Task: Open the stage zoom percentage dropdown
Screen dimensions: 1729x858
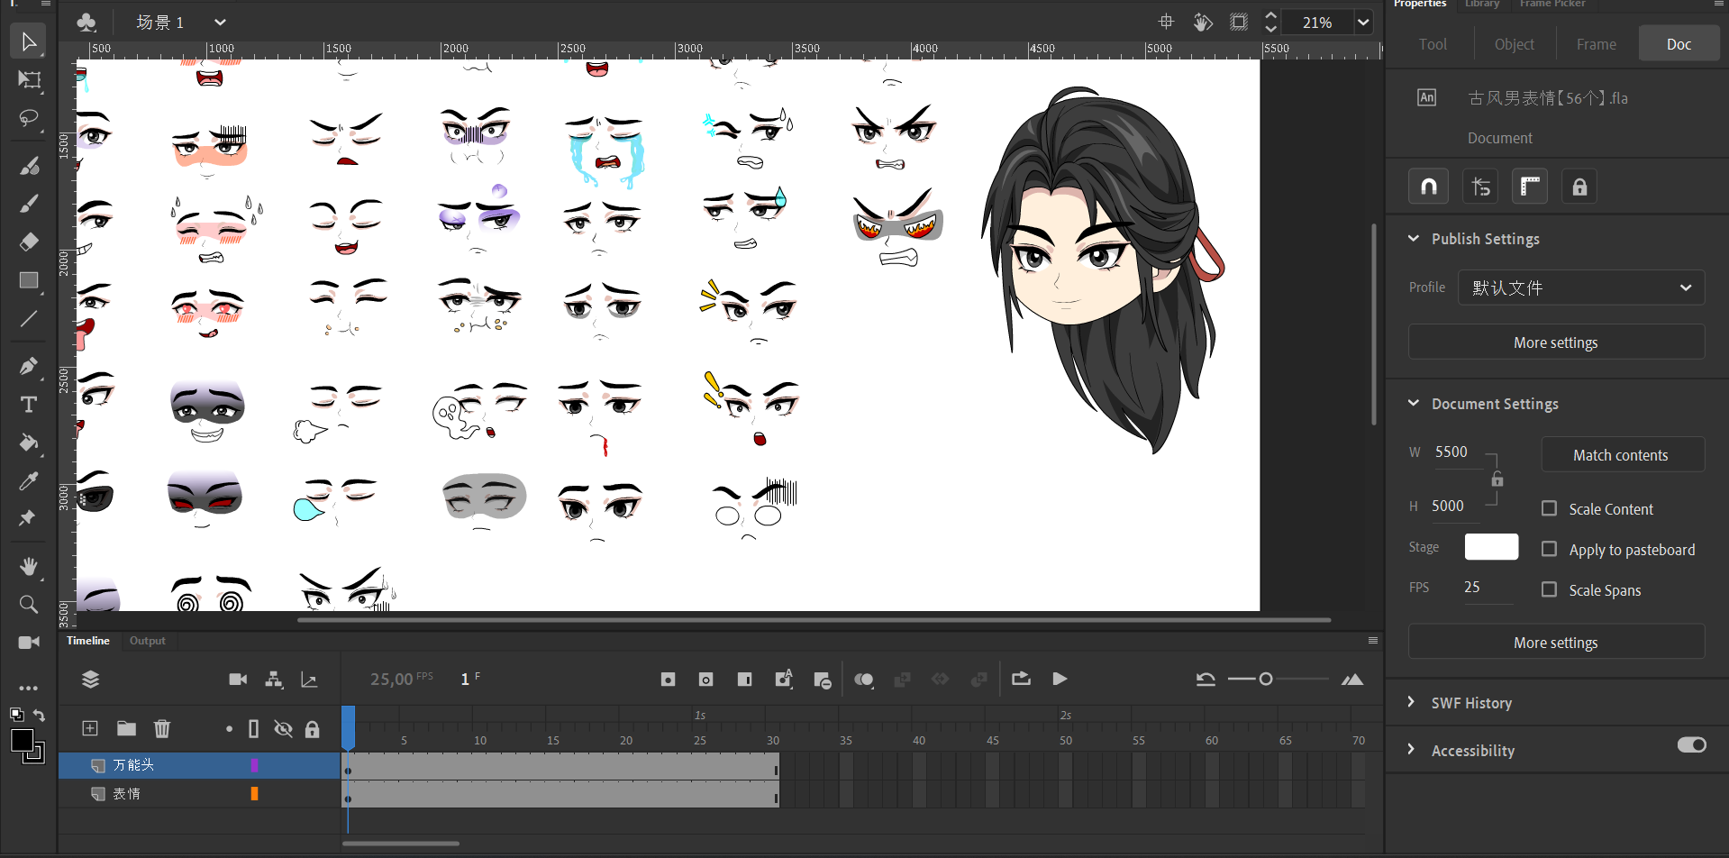Action: pos(1363,23)
